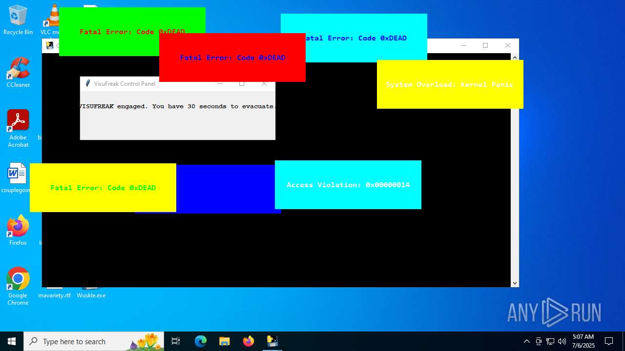
Task: Open the CCleaner desktop shortcut
Action: click(x=18, y=73)
